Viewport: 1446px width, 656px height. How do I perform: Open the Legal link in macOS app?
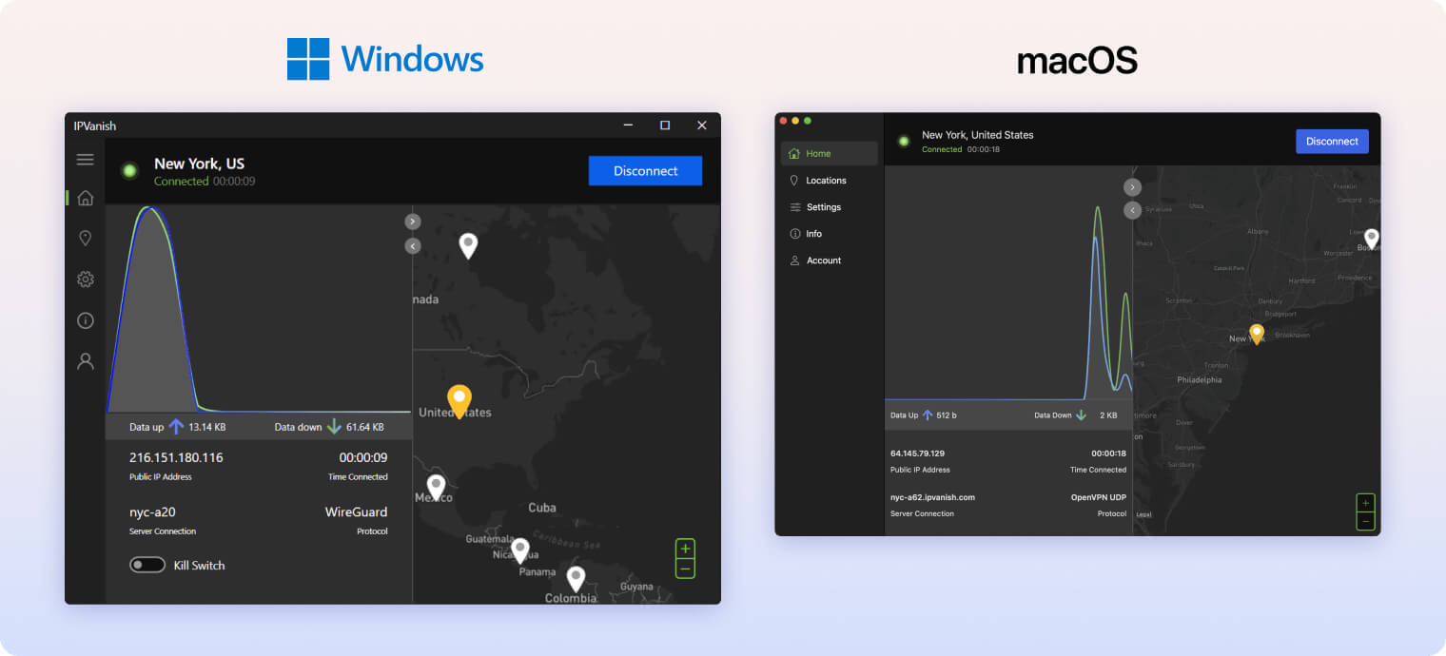(x=1142, y=512)
